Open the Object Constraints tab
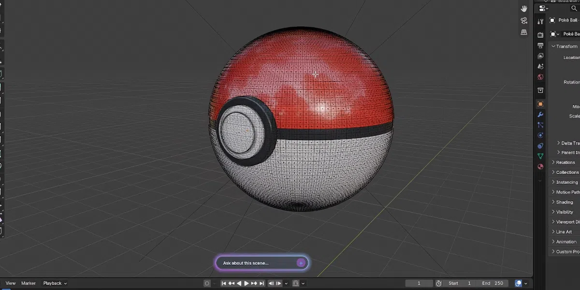 pos(540,145)
